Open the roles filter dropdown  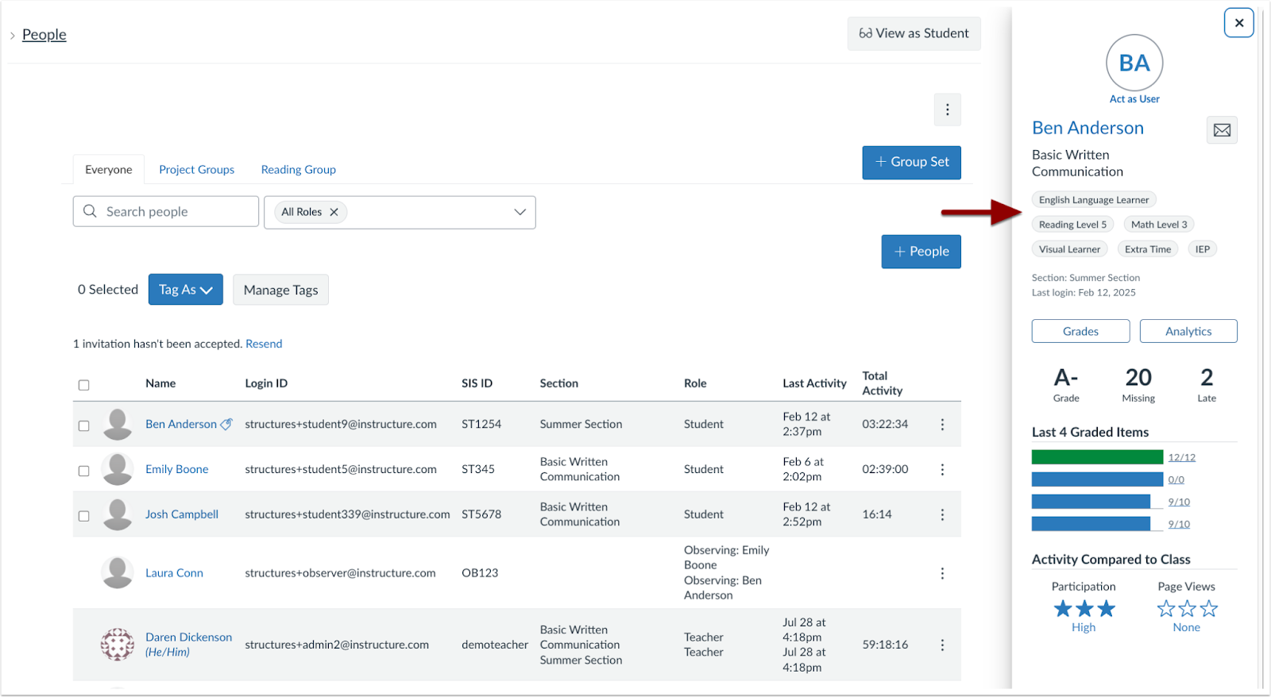click(400, 212)
